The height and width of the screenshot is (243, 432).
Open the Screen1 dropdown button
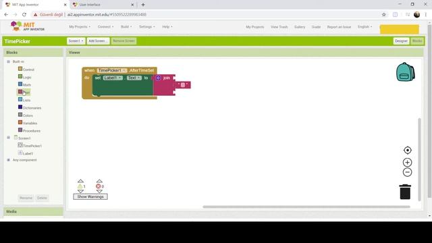click(x=76, y=40)
